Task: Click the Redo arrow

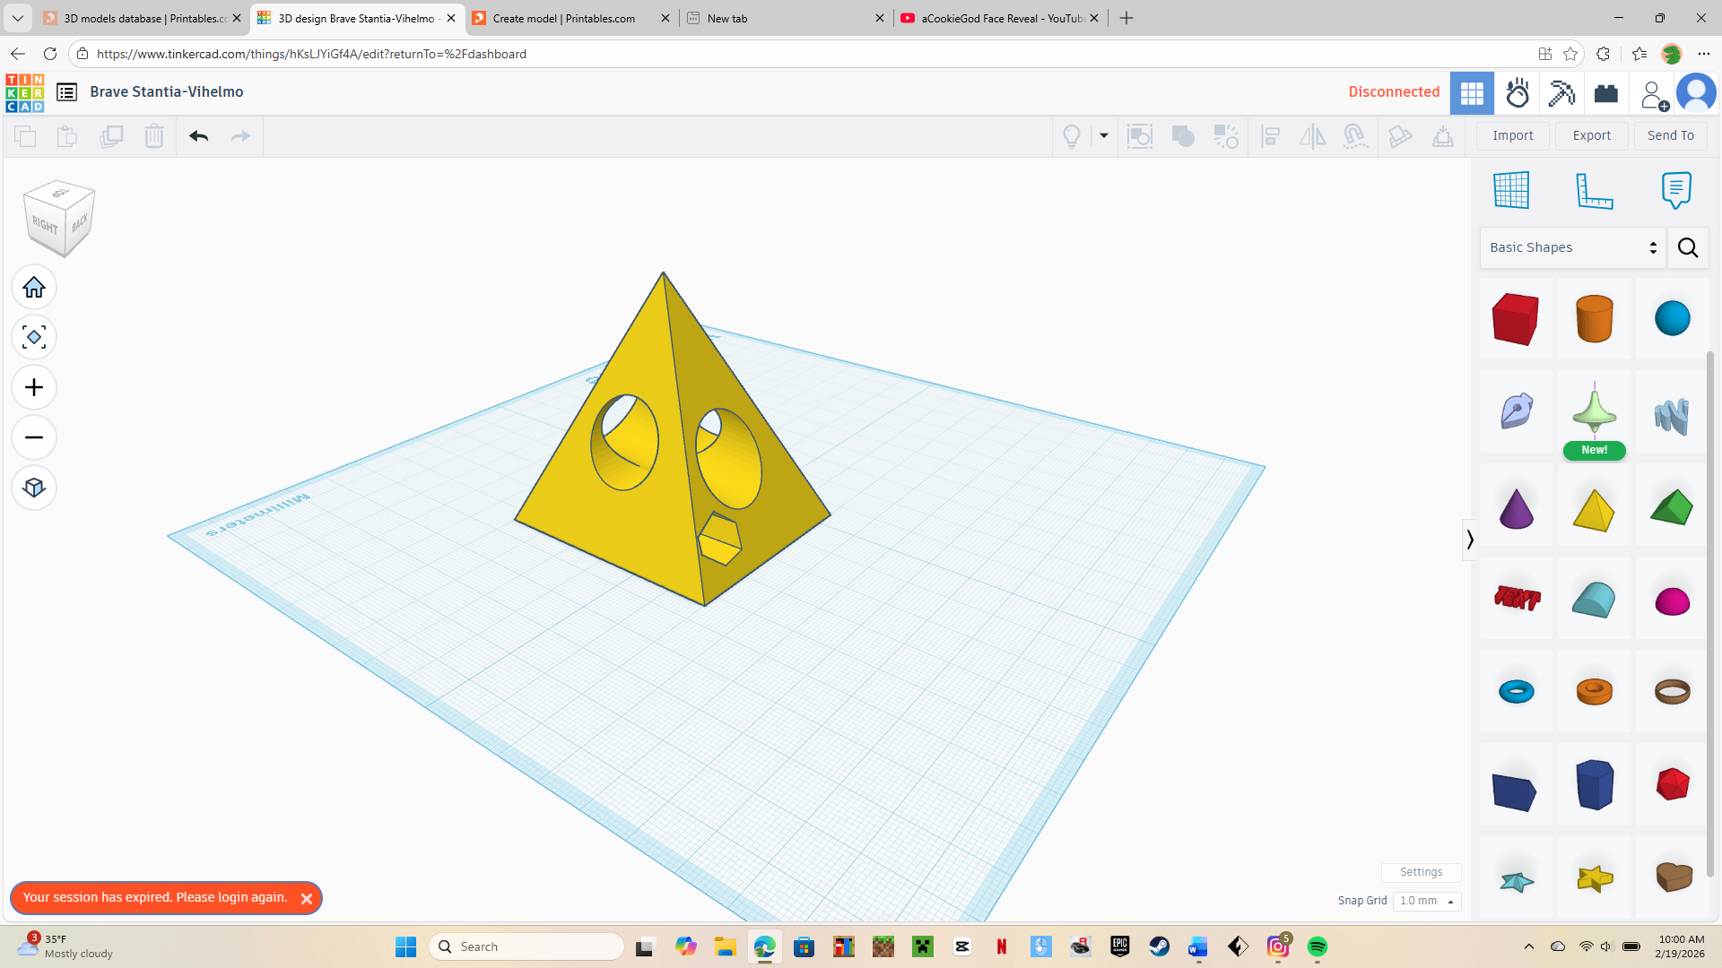Action: [x=240, y=136]
